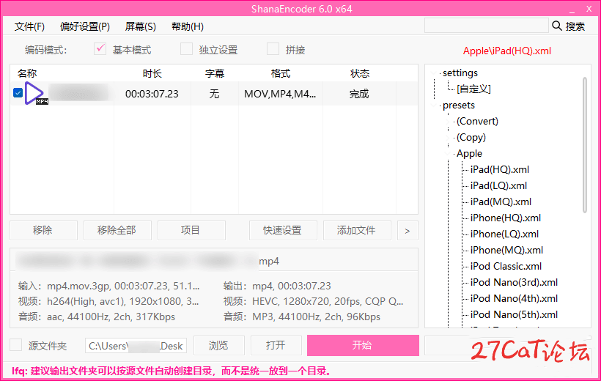The height and width of the screenshot is (381, 601).
Task: Click the preset tree vertical scrollbar
Action: click(x=585, y=145)
